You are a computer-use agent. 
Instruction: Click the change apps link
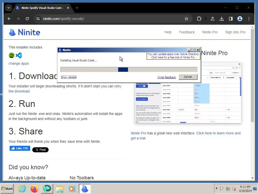(19, 63)
